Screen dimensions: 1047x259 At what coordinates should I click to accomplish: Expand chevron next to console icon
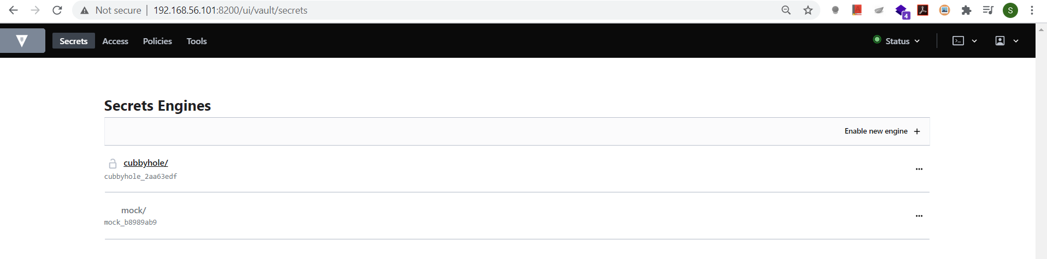coord(974,41)
